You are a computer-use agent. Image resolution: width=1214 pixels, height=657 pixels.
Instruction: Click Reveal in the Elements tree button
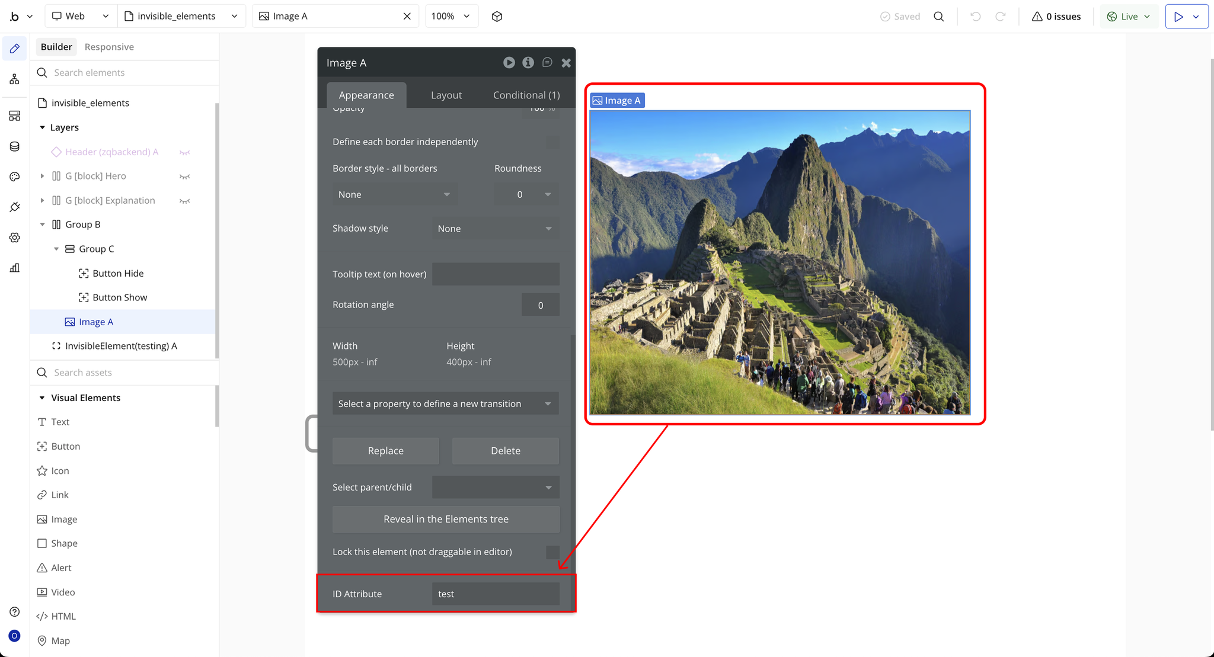pyautogui.click(x=446, y=519)
